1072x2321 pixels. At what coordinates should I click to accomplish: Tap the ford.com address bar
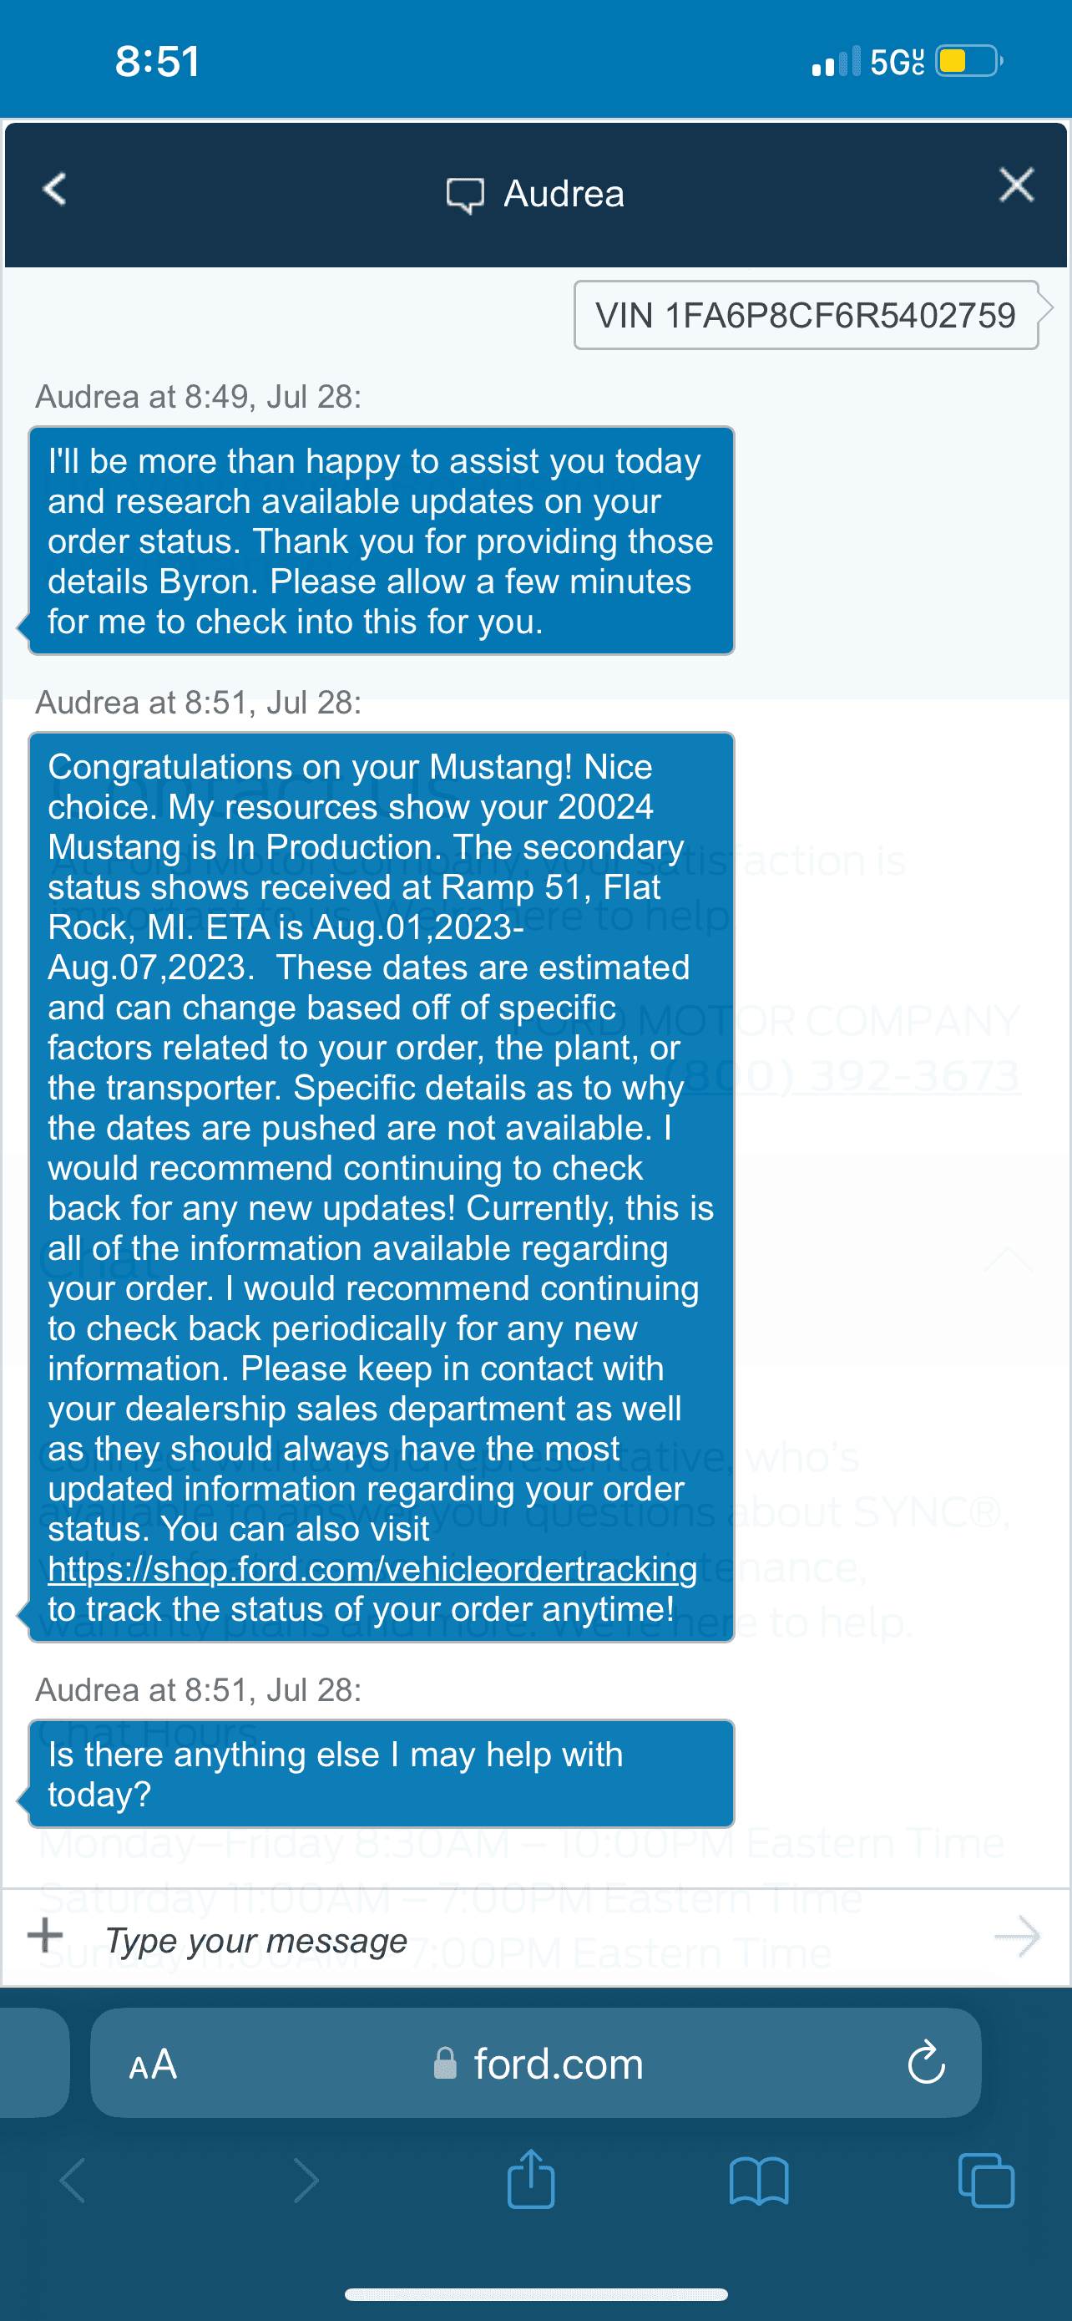pyautogui.click(x=535, y=2062)
